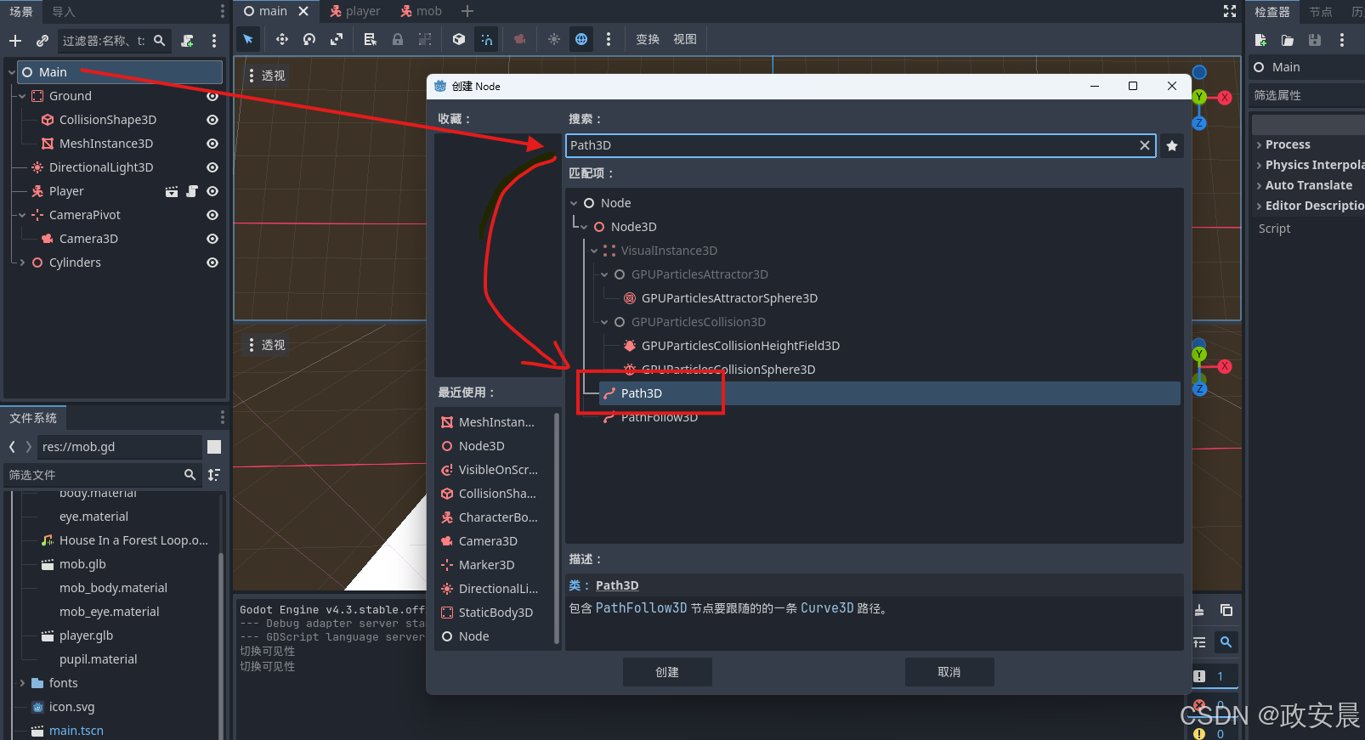Select Path3D in the matches list
Screen dimensions: 1365x740
pos(889,393)
